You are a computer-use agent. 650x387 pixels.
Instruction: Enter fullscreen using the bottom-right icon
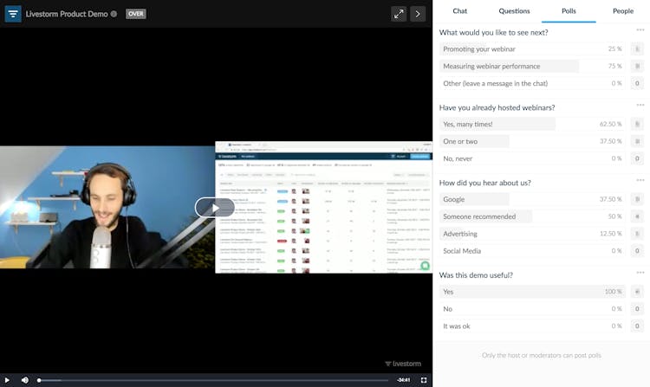tap(424, 380)
